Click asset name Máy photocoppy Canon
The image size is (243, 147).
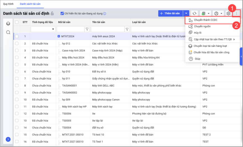106,100
